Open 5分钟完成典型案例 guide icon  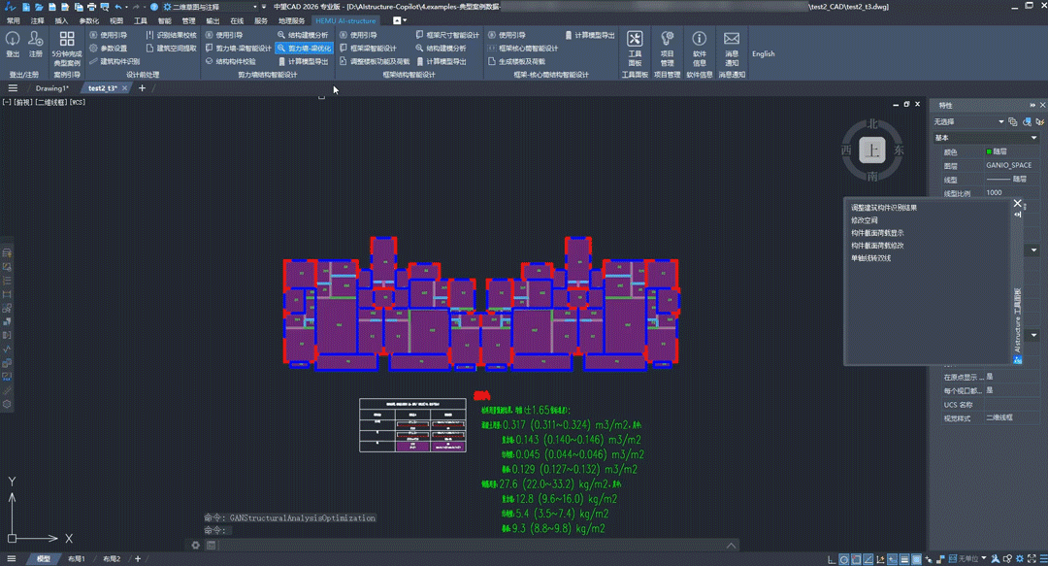click(67, 39)
